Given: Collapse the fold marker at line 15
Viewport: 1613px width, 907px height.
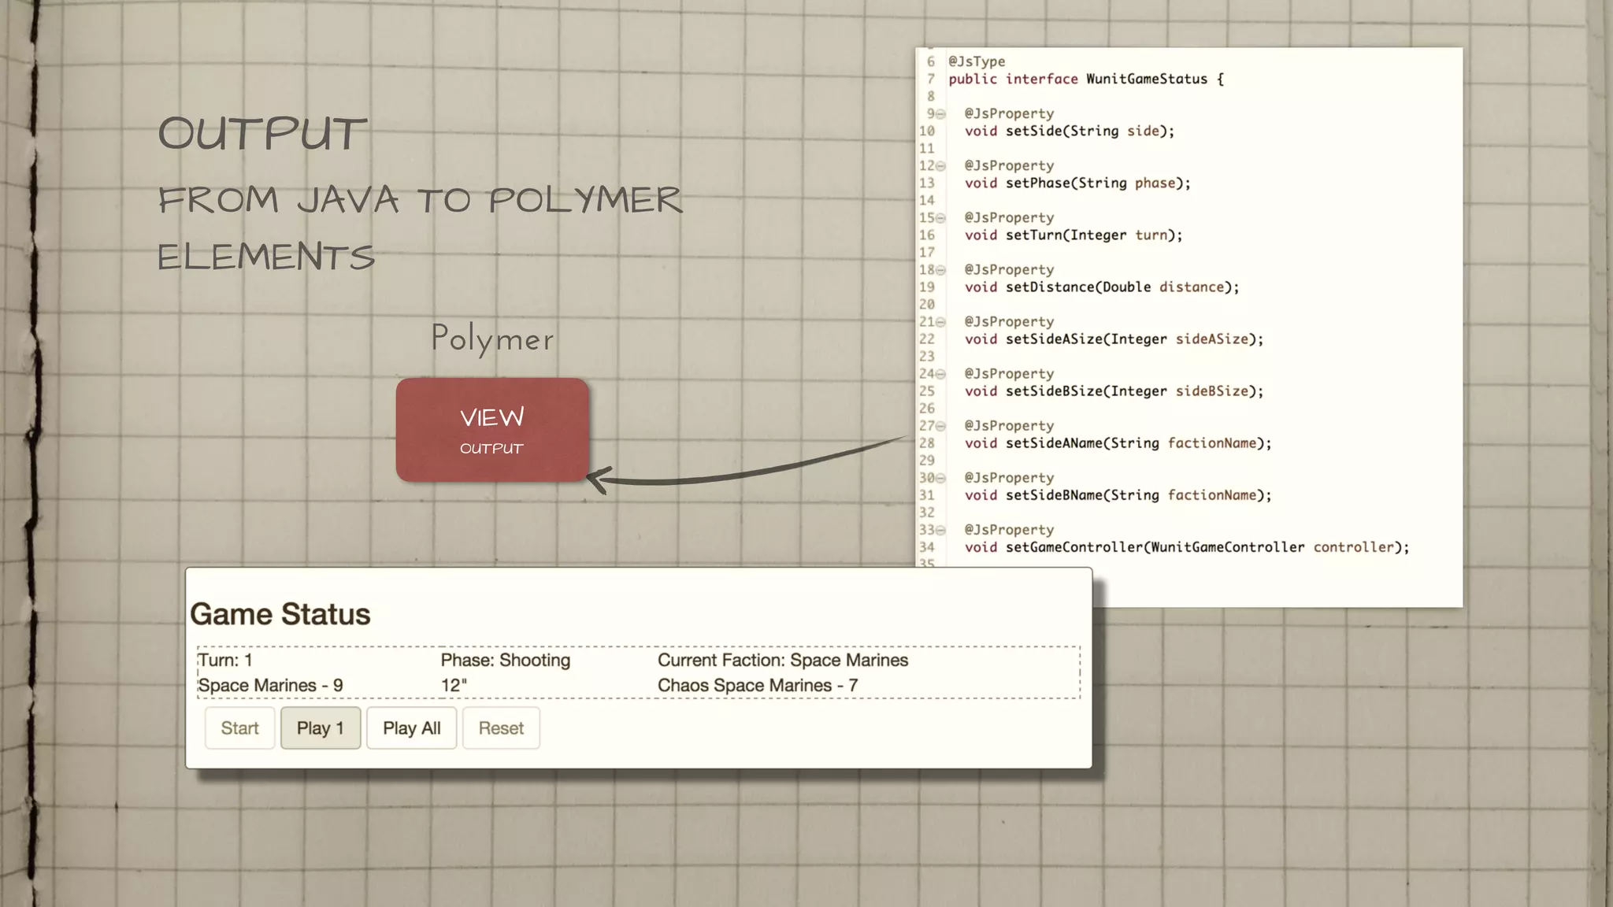Looking at the screenshot, I should tap(940, 218).
